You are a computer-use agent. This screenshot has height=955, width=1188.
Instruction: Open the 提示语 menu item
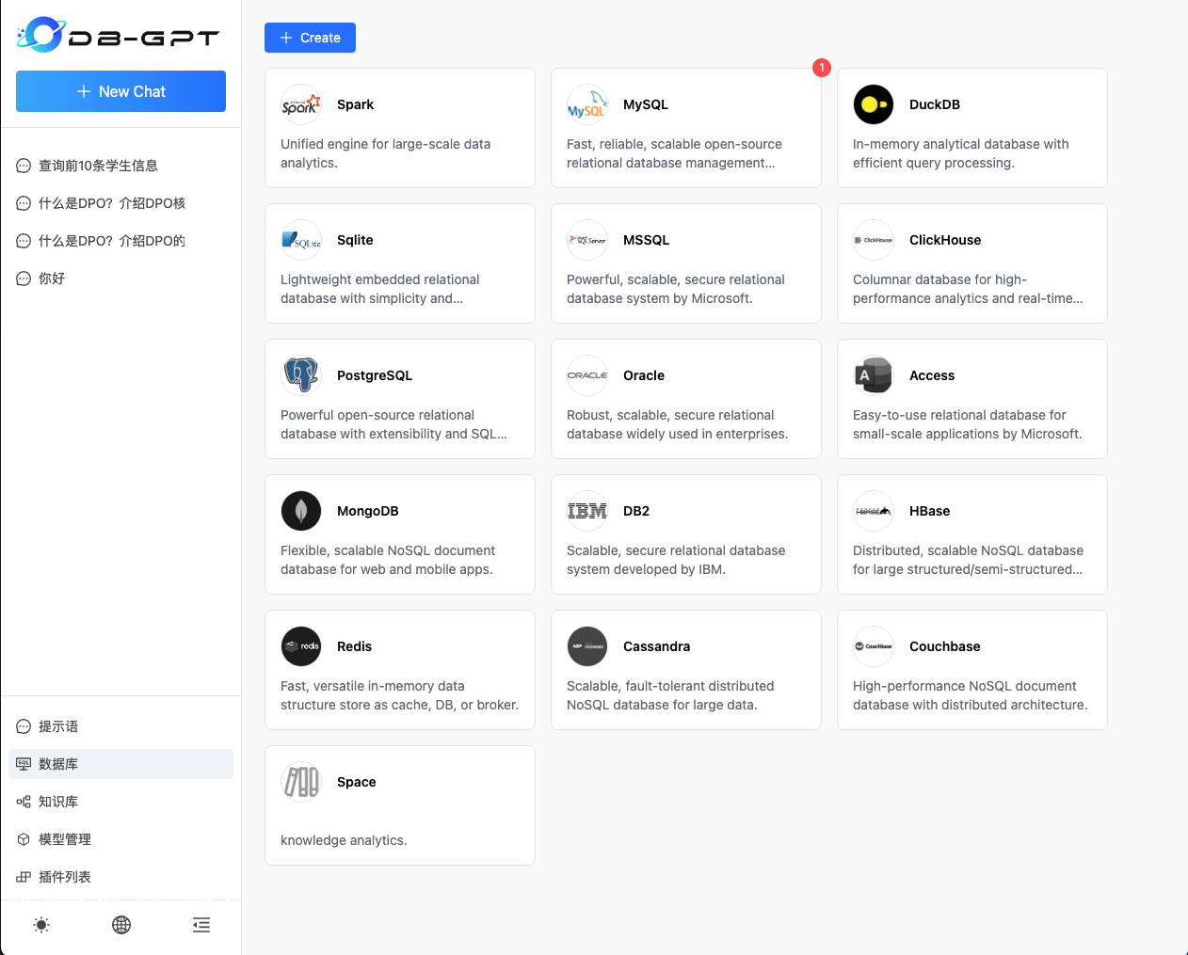(120, 726)
